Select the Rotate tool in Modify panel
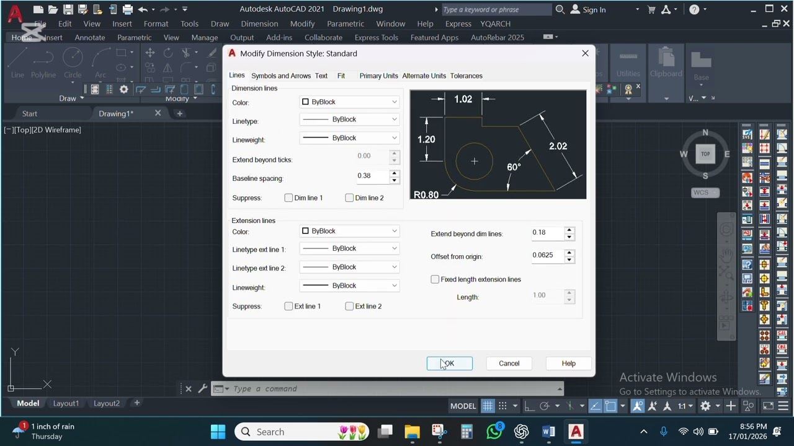This screenshot has height=446, width=794. (168, 53)
